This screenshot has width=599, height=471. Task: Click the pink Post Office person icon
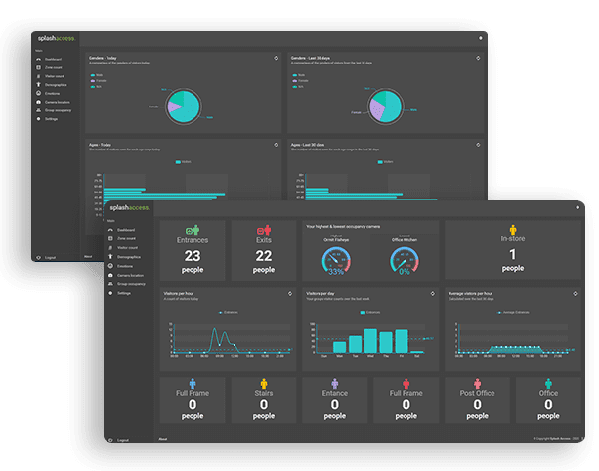click(477, 383)
